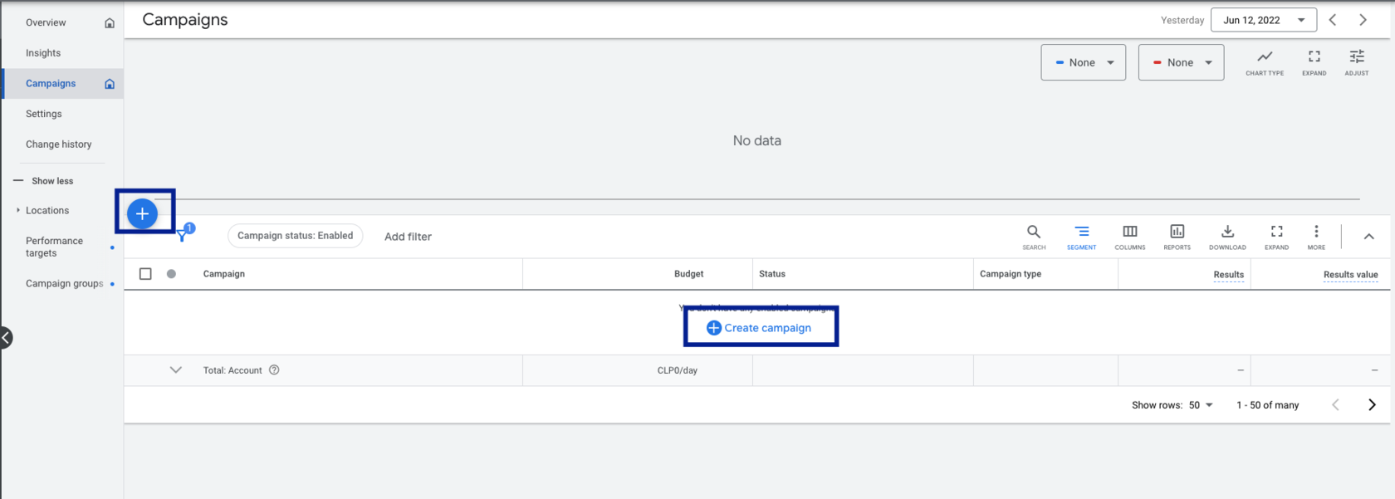The width and height of the screenshot is (1395, 499).
Task: Click the filter funnel icon
Action: pos(182,236)
